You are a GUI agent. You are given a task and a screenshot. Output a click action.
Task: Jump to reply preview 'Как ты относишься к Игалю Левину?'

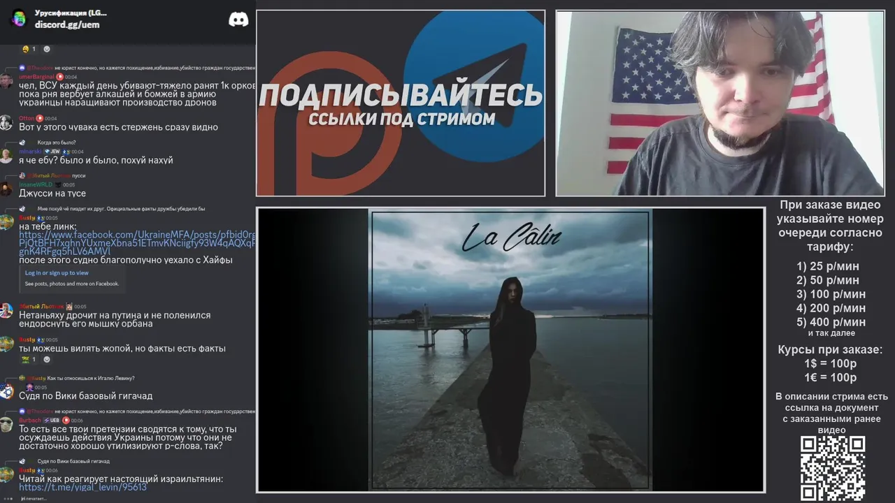point(91,378)
